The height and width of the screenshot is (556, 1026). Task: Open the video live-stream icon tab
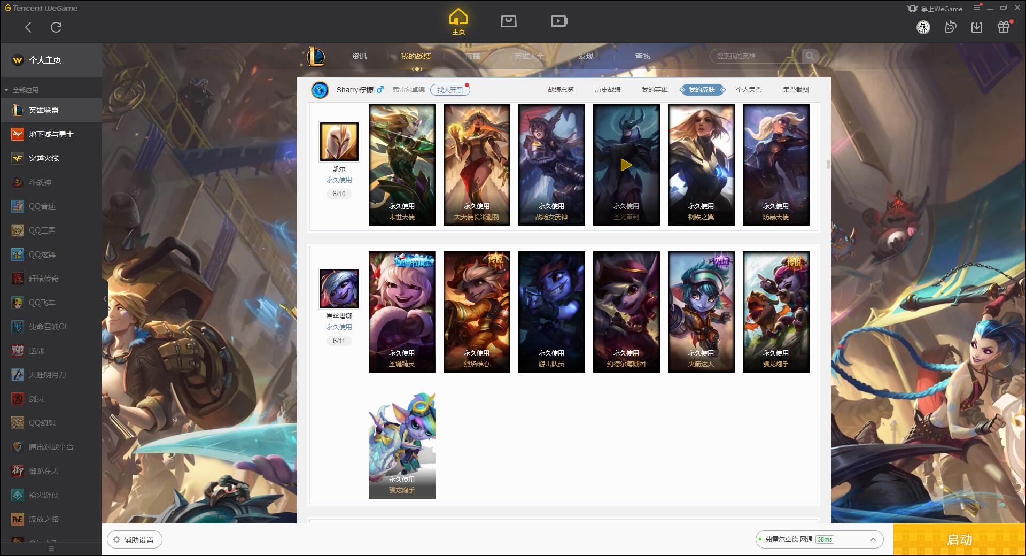click(x=559, y=21)
